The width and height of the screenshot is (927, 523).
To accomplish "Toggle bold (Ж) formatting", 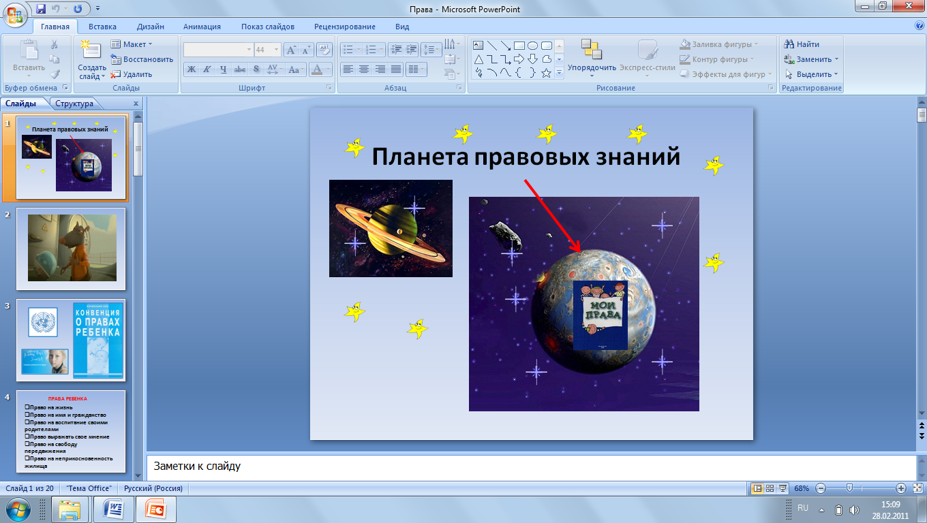I will [192, 69].
